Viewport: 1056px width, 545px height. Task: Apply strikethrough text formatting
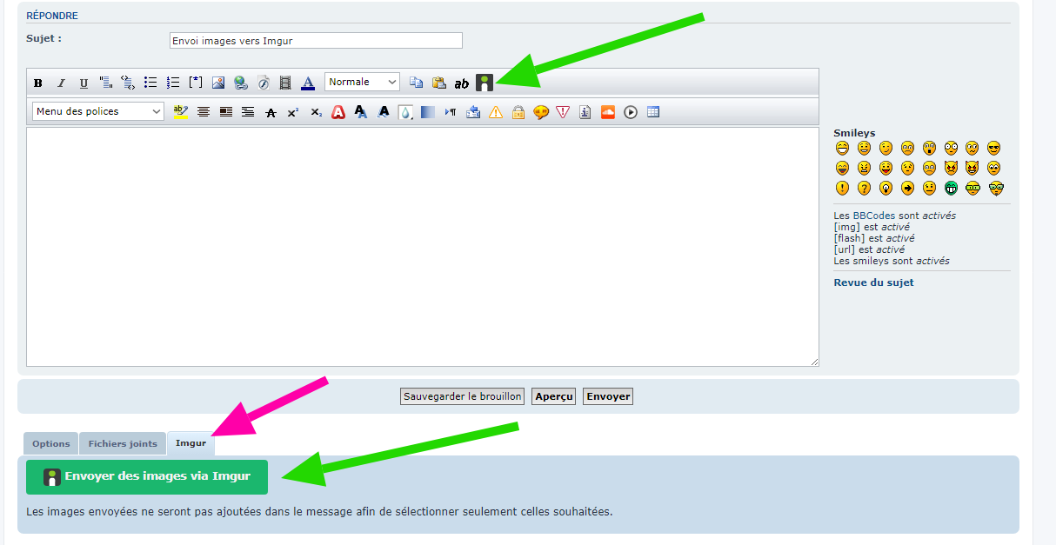[271, 112]
